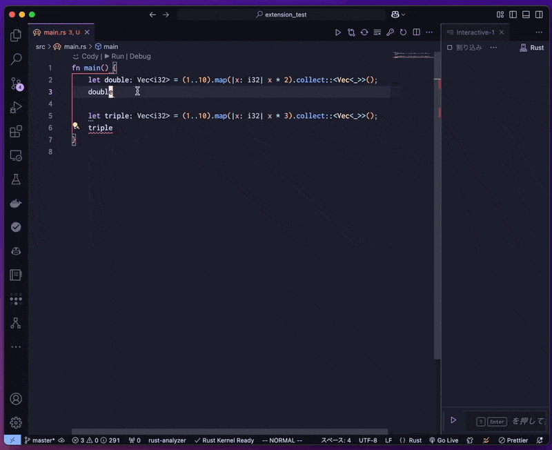
Task: Click the Prettier status item
Action: coord(513,440)
